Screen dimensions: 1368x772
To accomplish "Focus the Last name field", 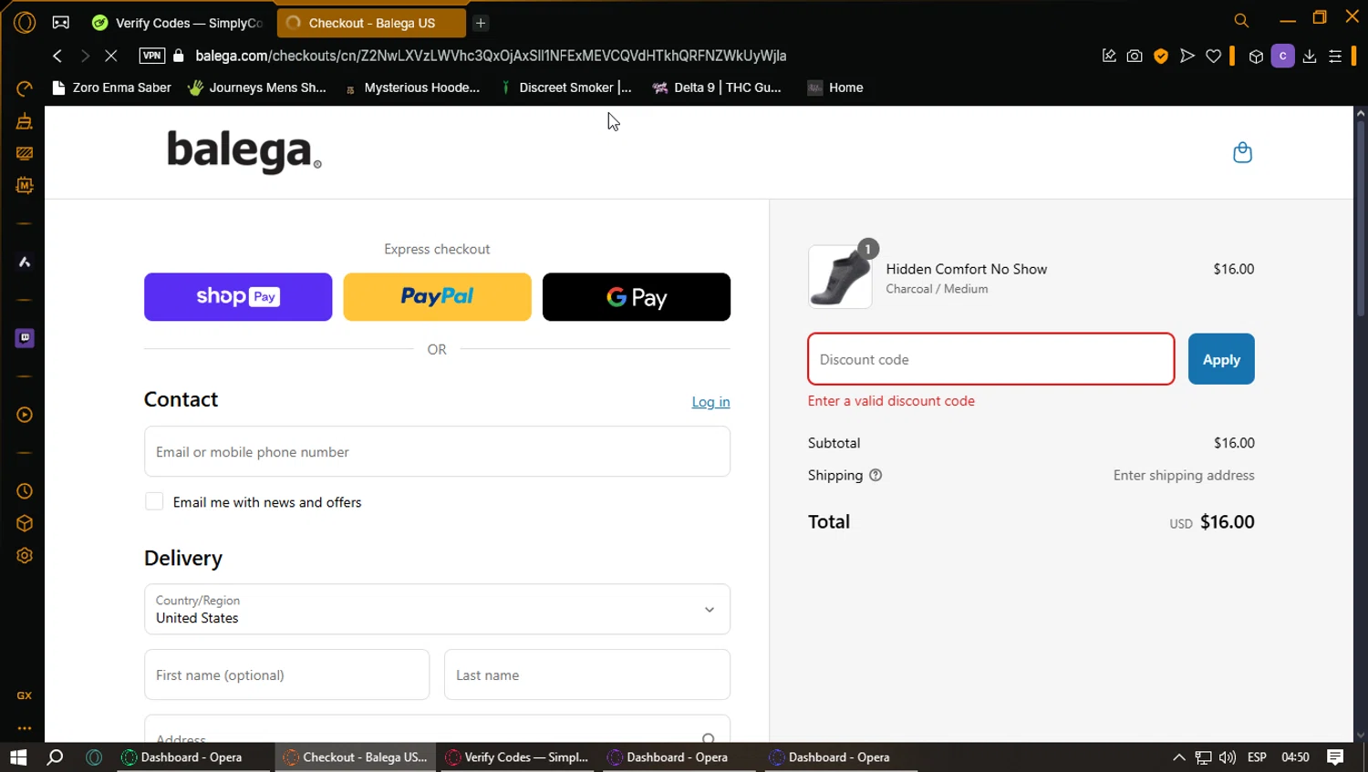I will click(587, 674).
